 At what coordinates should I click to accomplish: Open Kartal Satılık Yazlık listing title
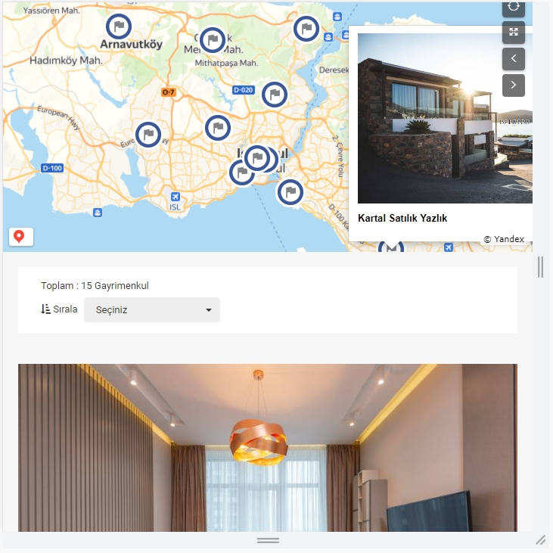[402, 219]
